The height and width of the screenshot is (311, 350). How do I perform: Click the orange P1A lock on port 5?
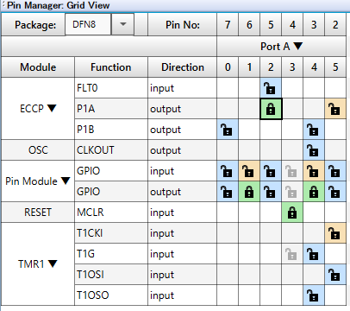point(335,109)
